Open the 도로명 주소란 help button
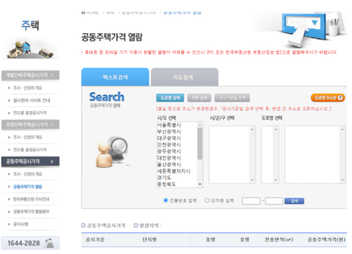The image size is (352, 254). pyautogui.click(x=328, y=98)
